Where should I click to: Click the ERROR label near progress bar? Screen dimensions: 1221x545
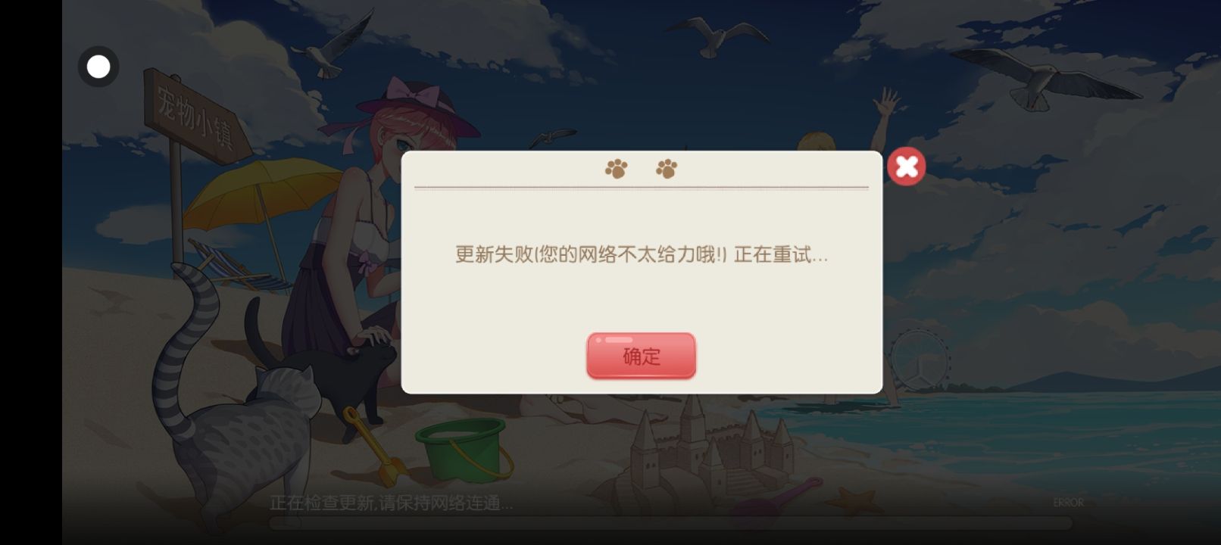tap(1068, 503)
